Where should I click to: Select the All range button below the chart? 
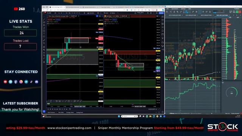tap(67, 109)
